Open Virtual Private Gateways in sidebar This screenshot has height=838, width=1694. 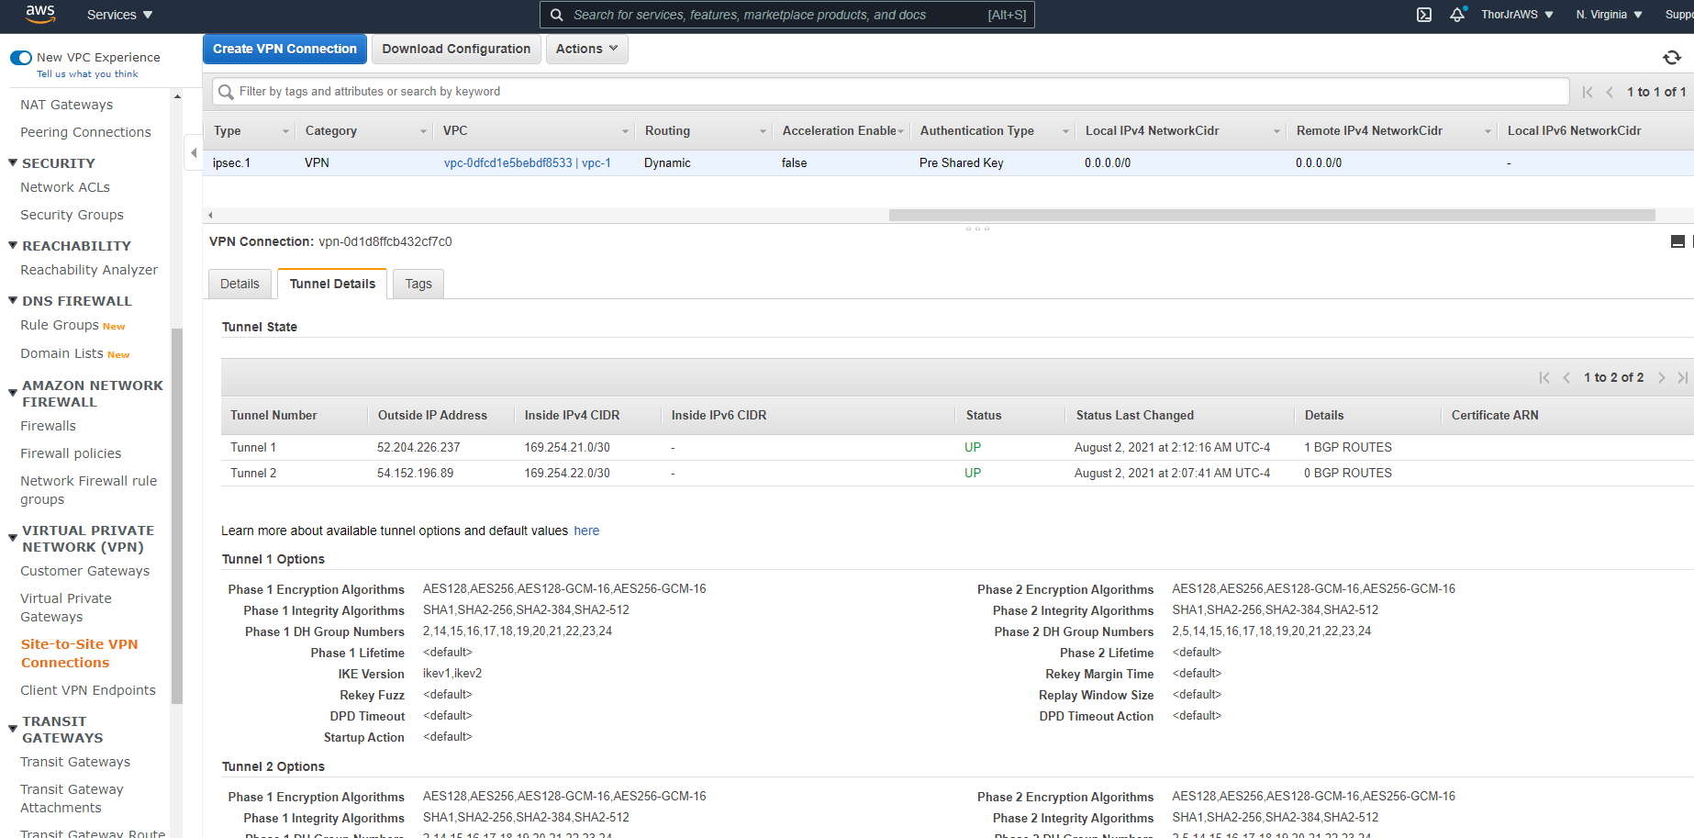(x=66, y=608)
